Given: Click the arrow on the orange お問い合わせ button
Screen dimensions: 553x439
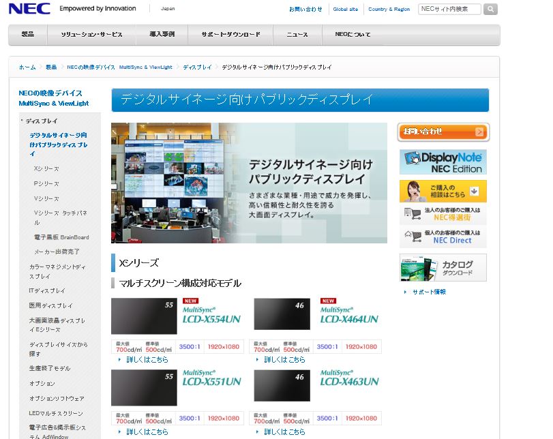Looking at the screenshot, I should pos(479,132).
